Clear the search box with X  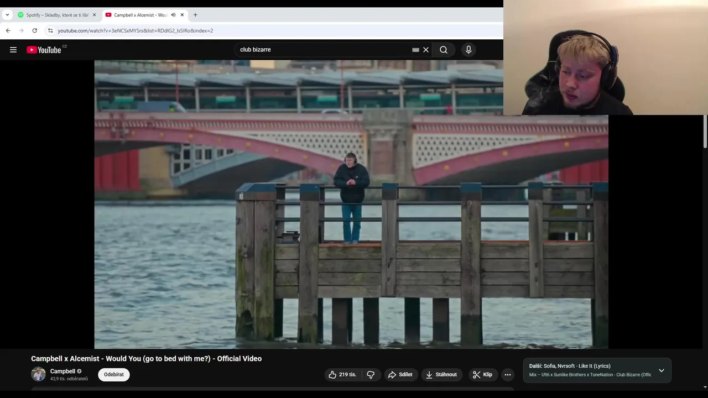pos(426,50)
